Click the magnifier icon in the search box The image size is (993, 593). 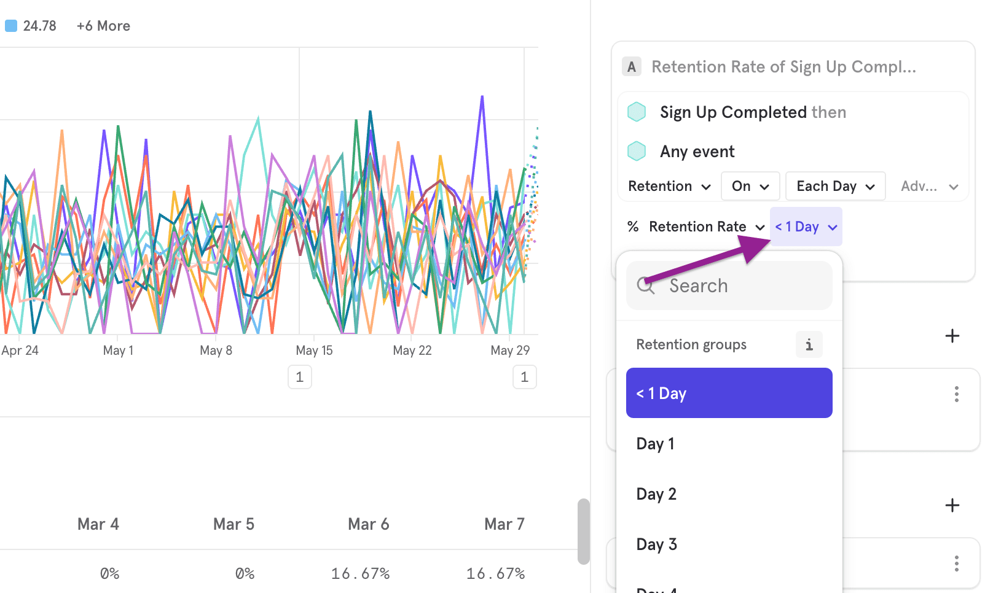646,285
